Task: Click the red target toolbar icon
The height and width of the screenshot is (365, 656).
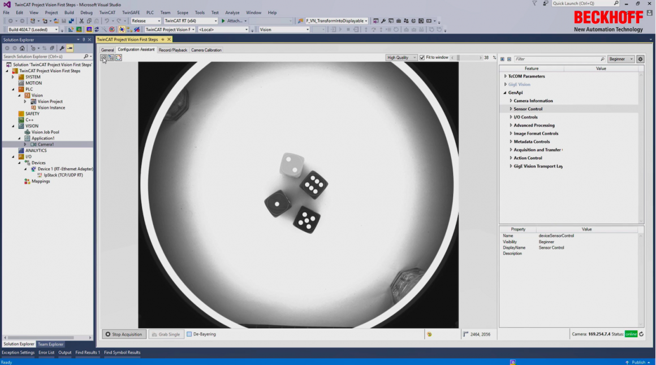Action: [112, 30]
